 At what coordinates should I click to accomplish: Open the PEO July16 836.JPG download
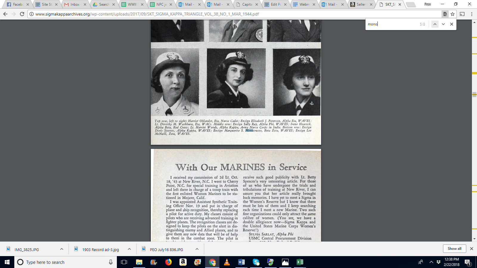(166, 250)
